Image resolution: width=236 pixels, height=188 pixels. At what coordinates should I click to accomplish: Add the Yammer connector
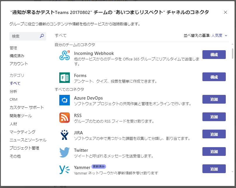click(x=214, y=169)
